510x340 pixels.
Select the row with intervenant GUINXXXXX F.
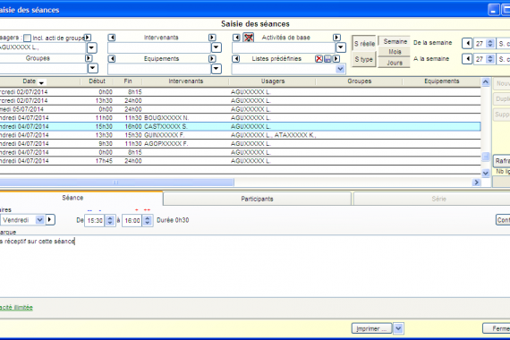240,135
